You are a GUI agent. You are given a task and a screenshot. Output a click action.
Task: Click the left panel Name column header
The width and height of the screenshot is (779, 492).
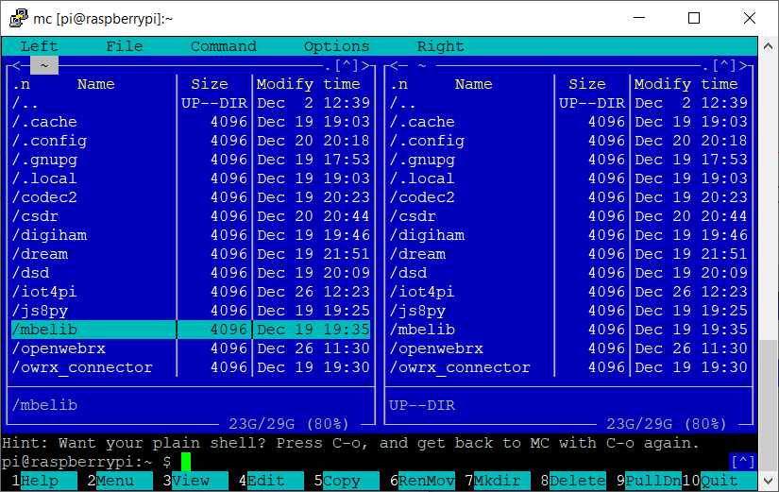pyautogui.click(x=96, y=84)
